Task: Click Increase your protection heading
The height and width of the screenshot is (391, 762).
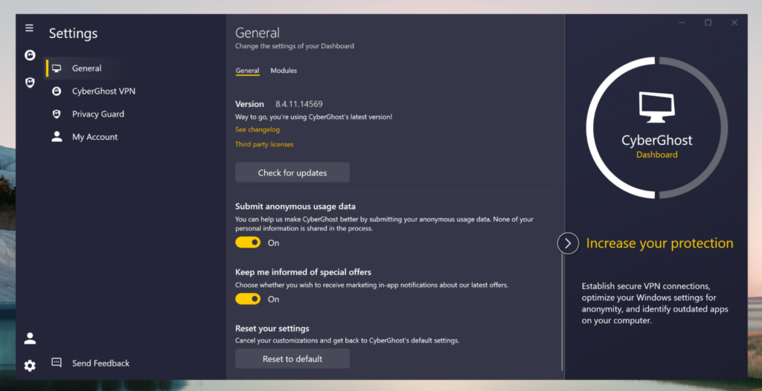Action: pyautogui.click(x=659, y=243)
